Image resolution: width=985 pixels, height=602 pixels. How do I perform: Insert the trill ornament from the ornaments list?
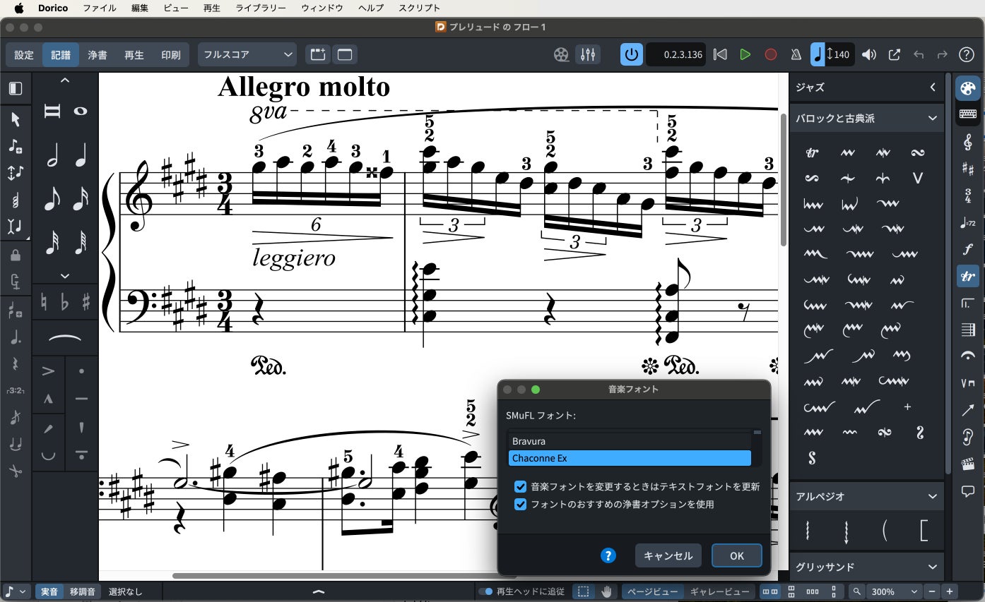pyautogui.click(x=812, y=152)
